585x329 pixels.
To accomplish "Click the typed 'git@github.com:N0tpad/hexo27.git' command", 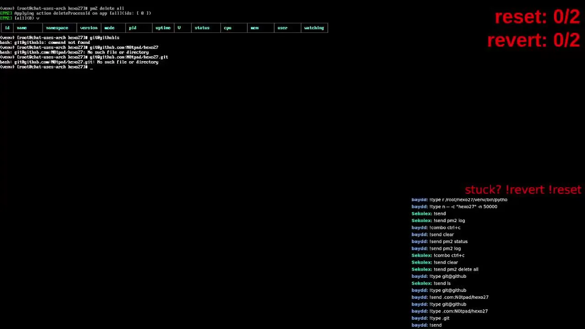I will 129,57.
